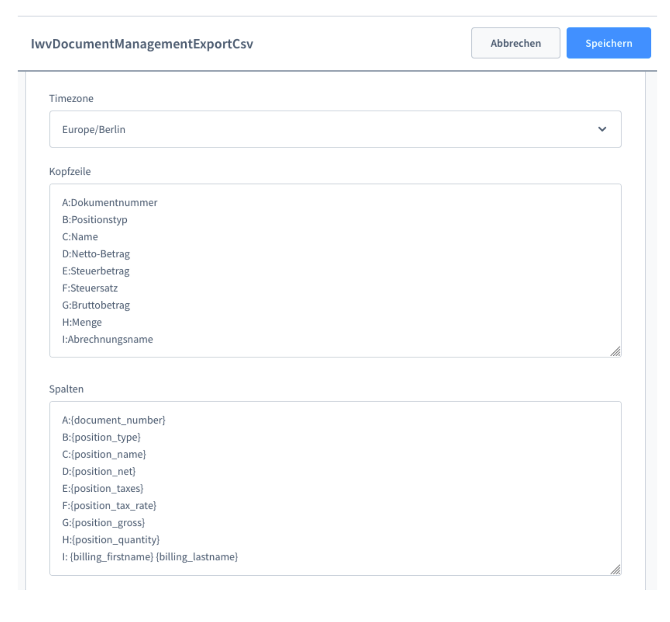670x622 pixels.
Task: Grab the Kopfzeile textarea resize handle
Action: [615, 352]
